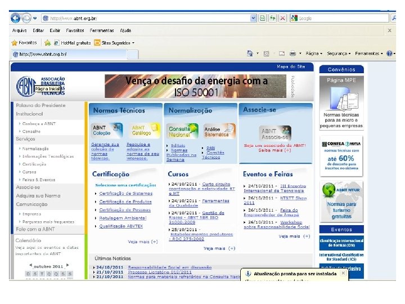Click the Mapa do Site link
The width and height of the screenshot is (405, 304).
[x=291, y=66]
